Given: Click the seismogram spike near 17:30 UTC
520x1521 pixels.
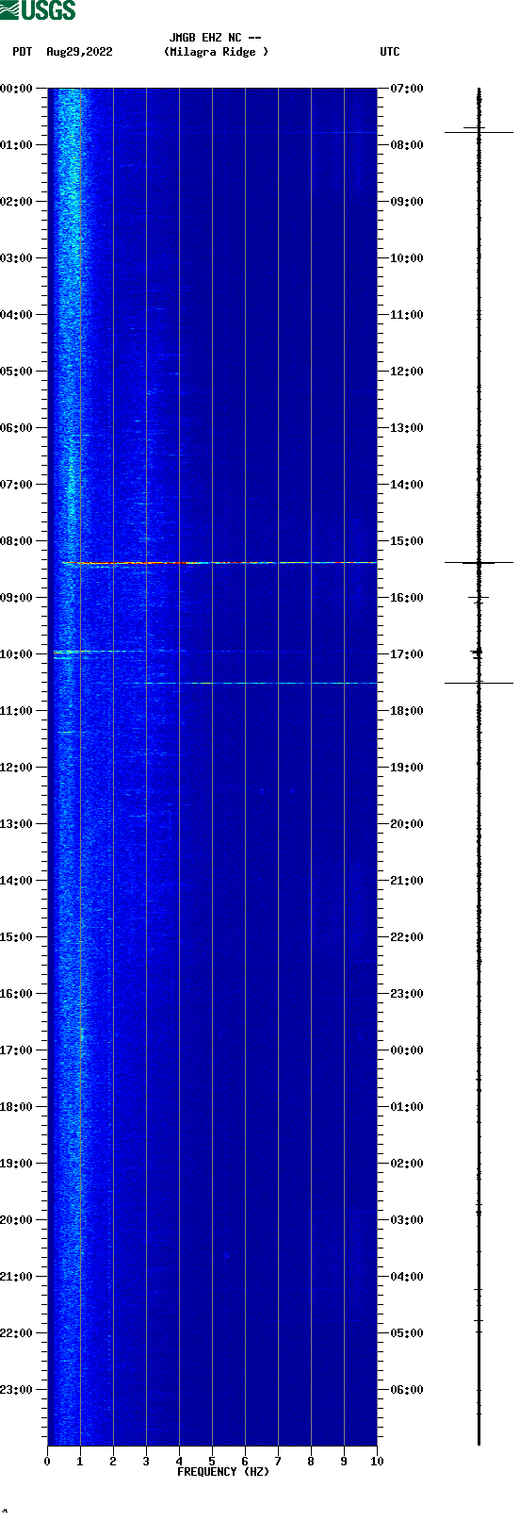Looking at the screenshot, I should coord(479,683).
